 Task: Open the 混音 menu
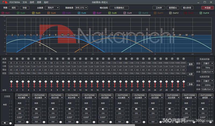coord(39,2)
